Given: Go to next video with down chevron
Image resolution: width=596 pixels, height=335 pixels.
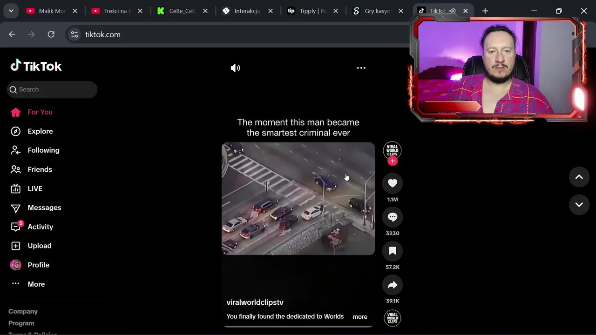Looking at the screenshot, I should [x=579, y=205].
